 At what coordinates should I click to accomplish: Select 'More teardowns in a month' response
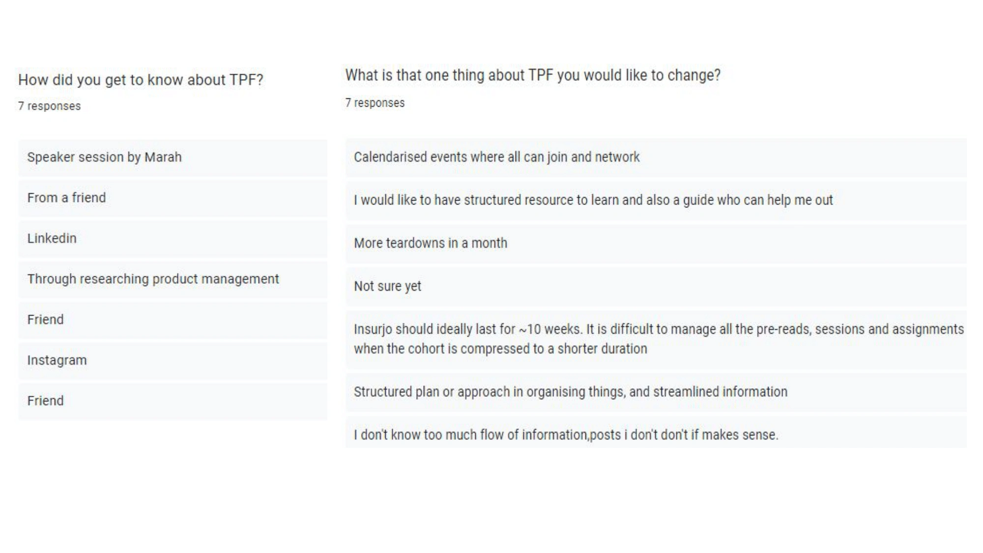point(656,244)
